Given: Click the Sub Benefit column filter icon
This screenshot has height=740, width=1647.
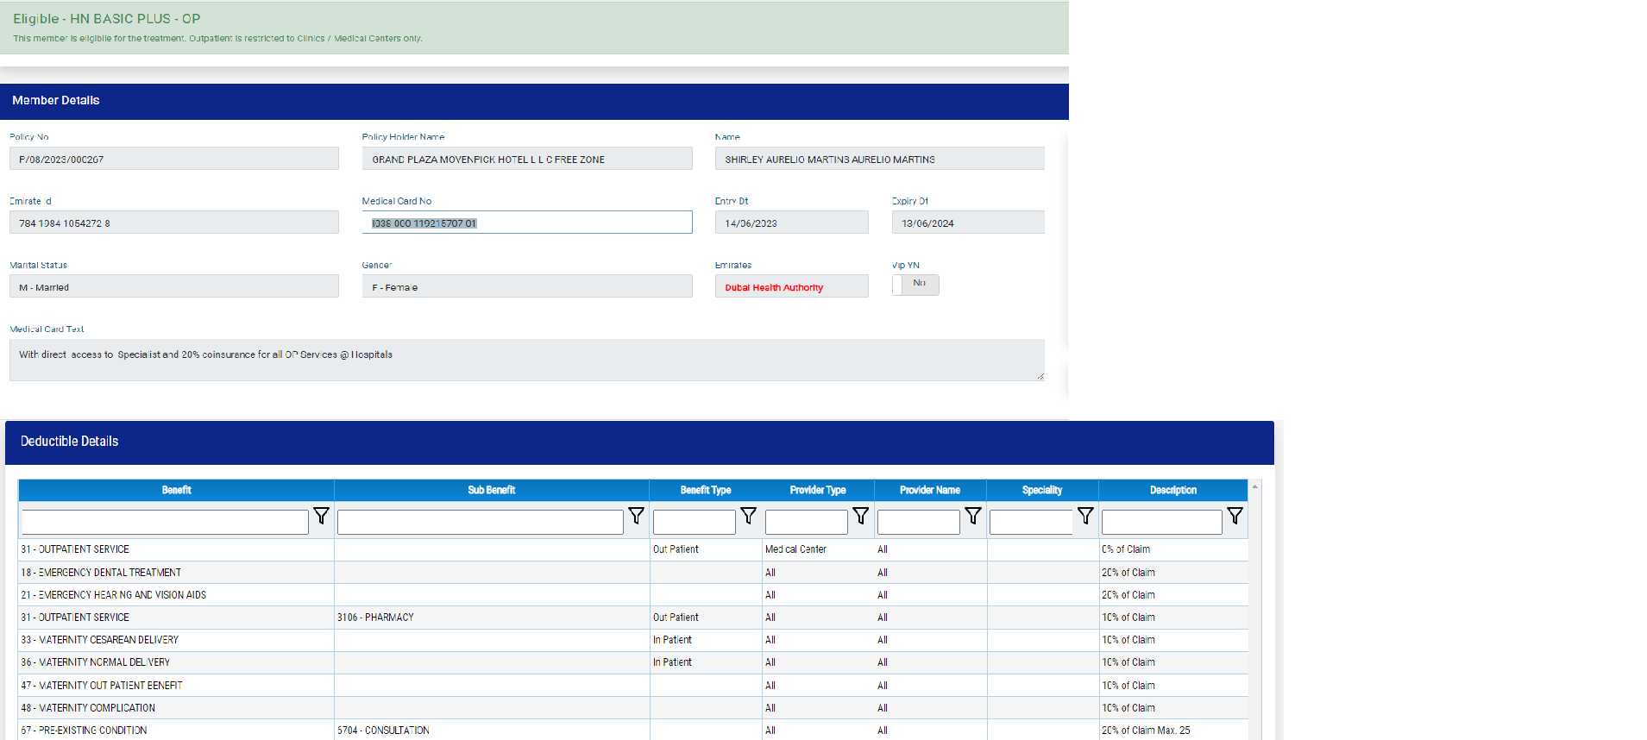Looking at the screenshot, I should point(636,516).
